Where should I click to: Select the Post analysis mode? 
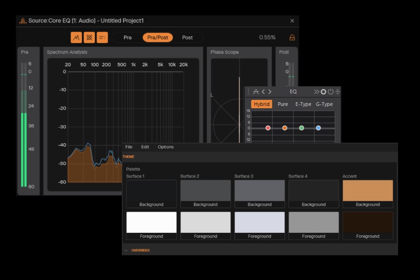[187, 37]
